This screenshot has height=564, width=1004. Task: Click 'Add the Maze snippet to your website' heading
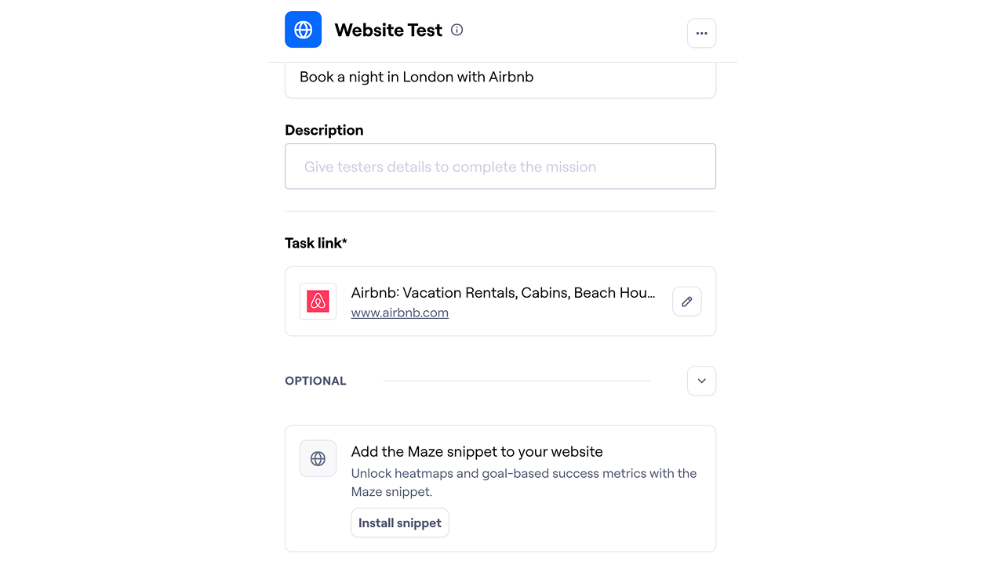[477, 452]
